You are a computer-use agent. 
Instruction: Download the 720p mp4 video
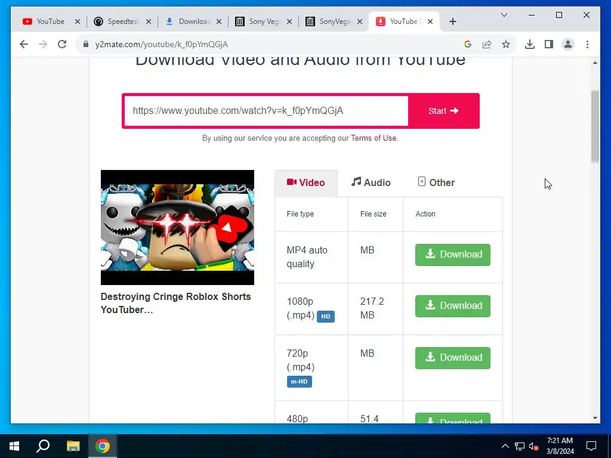click(452, 358)
